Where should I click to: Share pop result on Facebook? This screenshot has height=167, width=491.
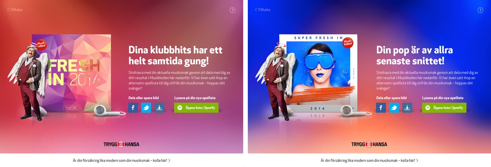click(x=381, y=108)
